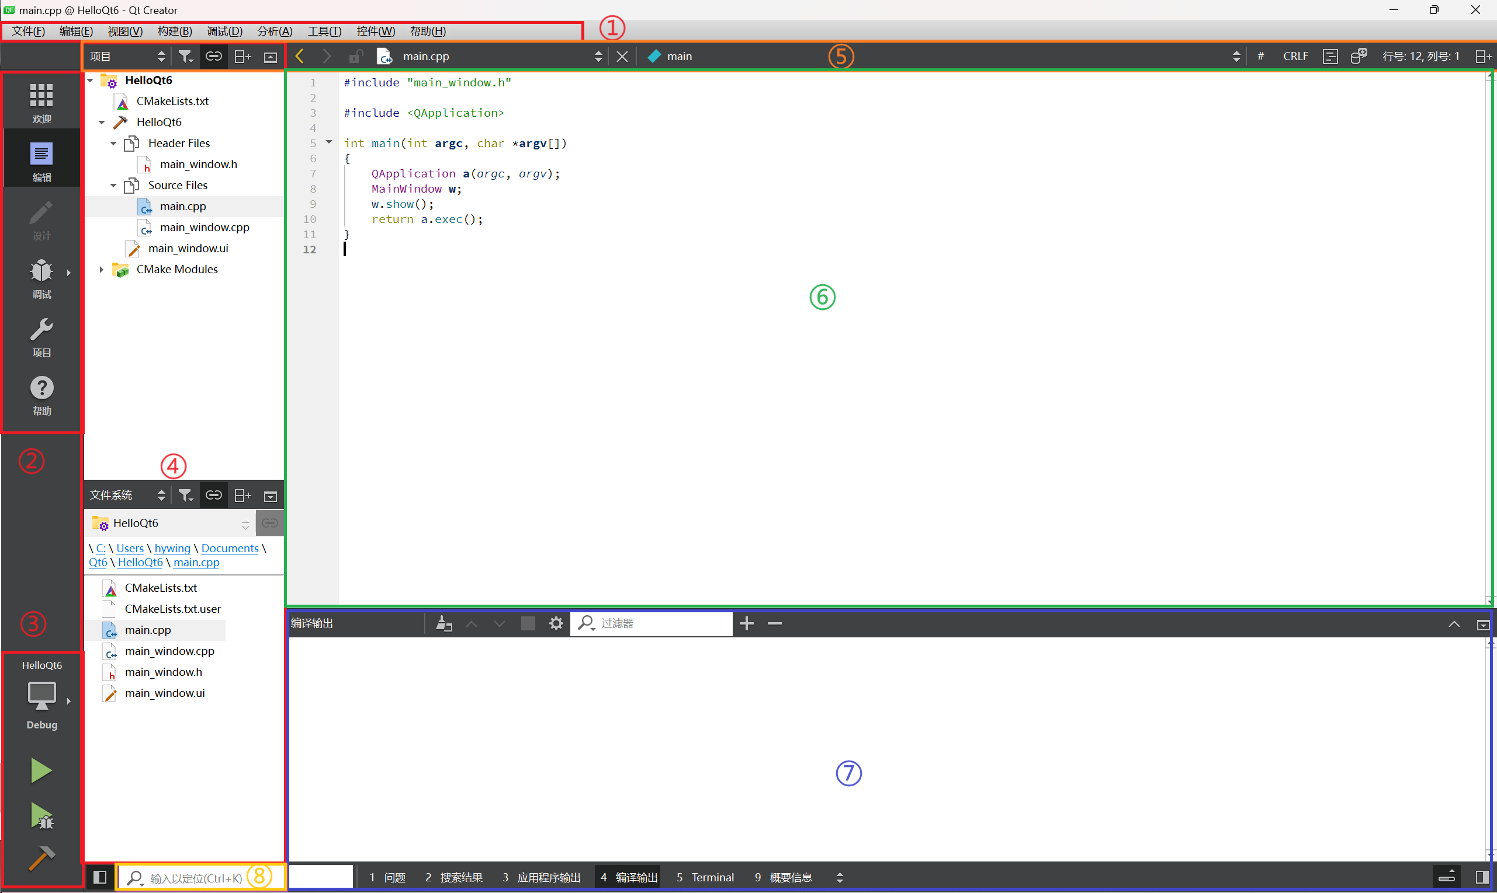
Task: Click Users breadcrumb link
Action: click(x=130, y=548)
